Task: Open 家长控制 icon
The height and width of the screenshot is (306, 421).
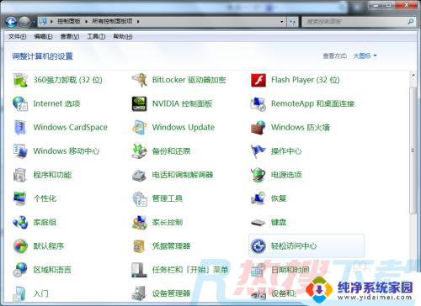Action: point(140,223)
